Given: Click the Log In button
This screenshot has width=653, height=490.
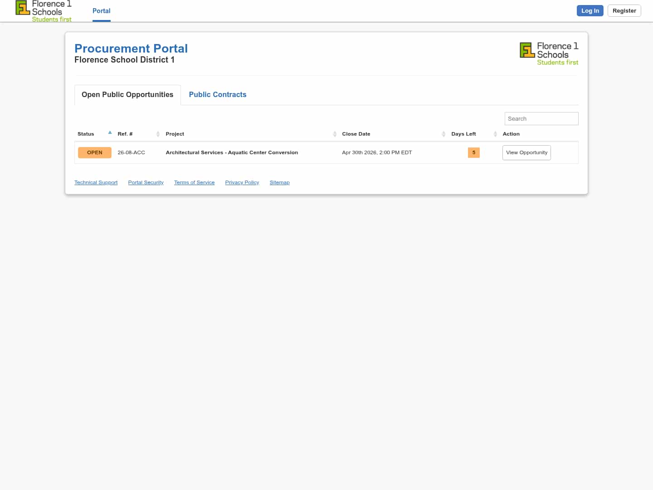Looking at the screenshot, I should [590, 10].
